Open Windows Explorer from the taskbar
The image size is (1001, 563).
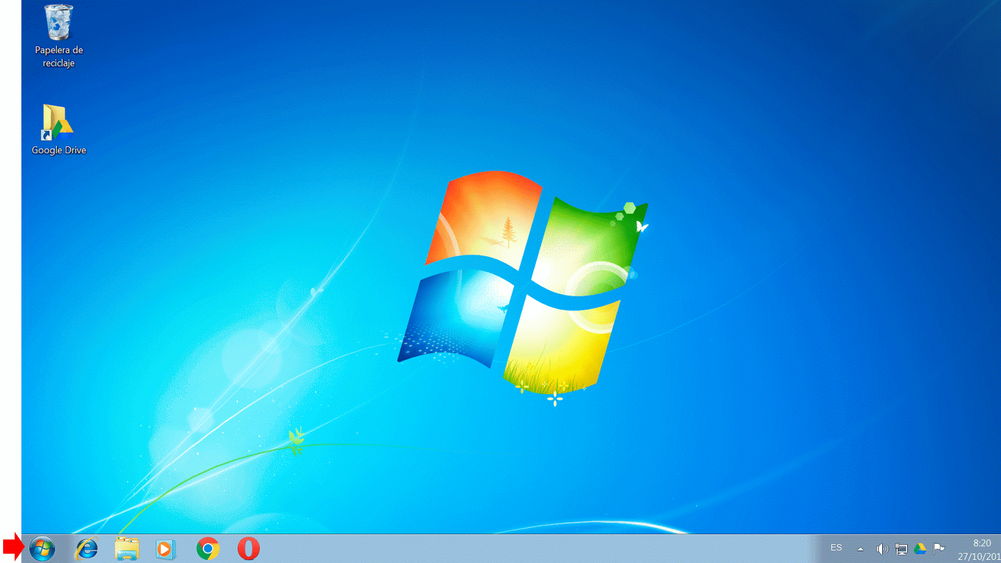[x=126, y=549]
